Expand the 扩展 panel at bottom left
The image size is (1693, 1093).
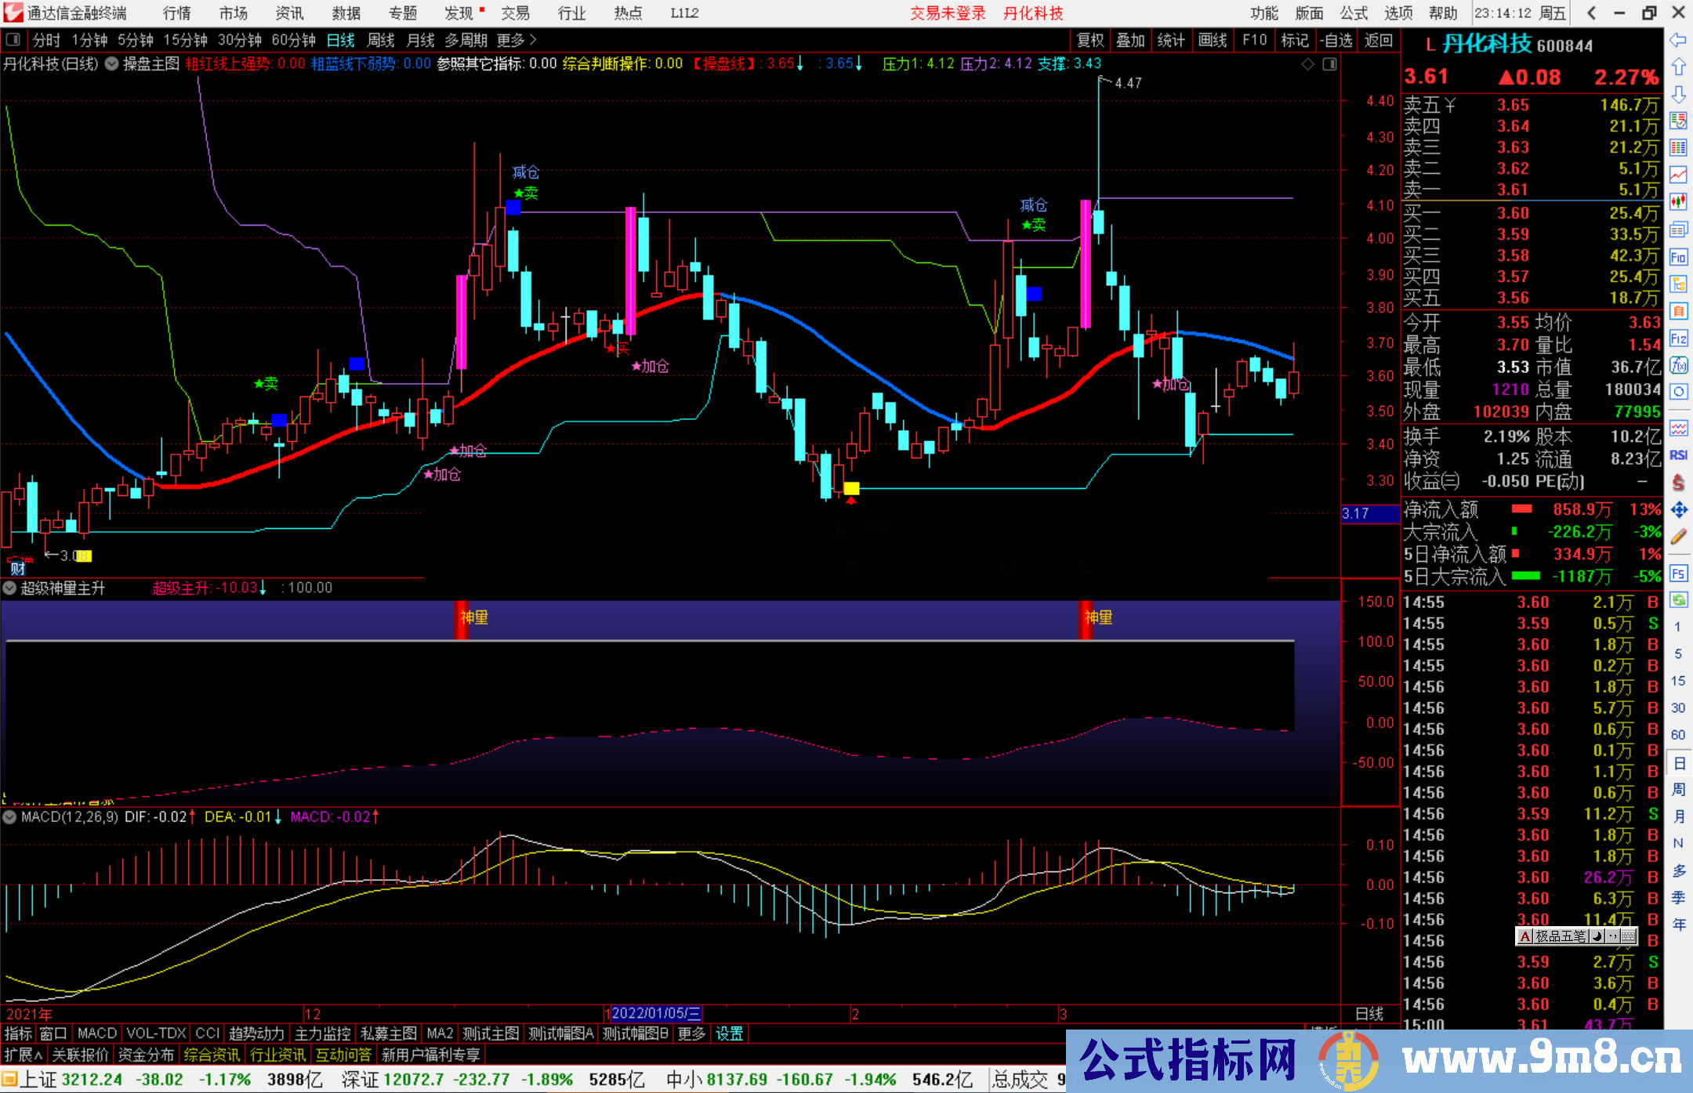24,1055
